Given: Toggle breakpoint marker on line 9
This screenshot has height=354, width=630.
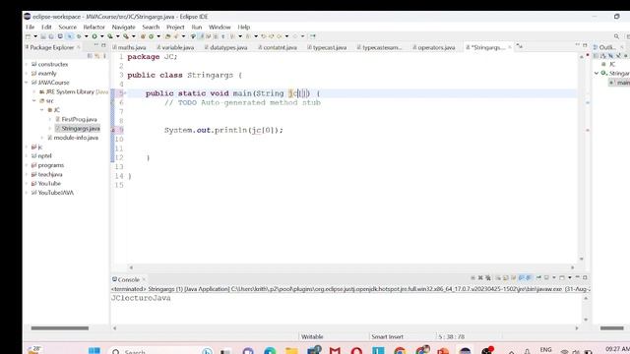Looking at the screenshot, I should coord(113,130).
